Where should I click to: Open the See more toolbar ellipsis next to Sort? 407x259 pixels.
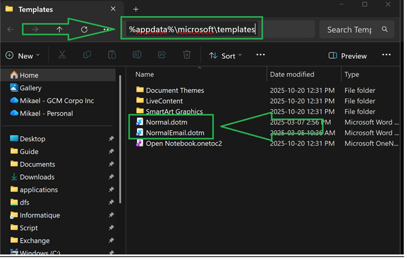[x=260, y=55]
